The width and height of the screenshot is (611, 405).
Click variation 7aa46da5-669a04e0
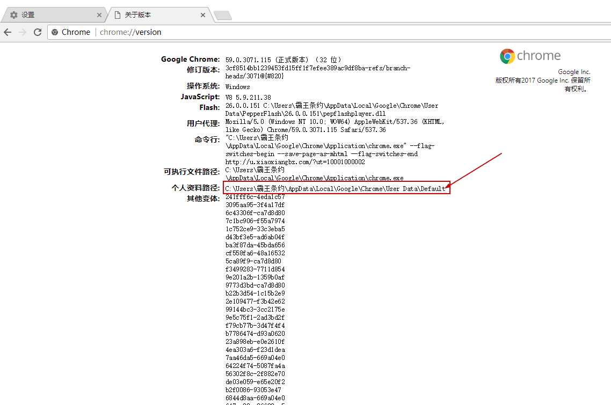click(x=255, y=358)
